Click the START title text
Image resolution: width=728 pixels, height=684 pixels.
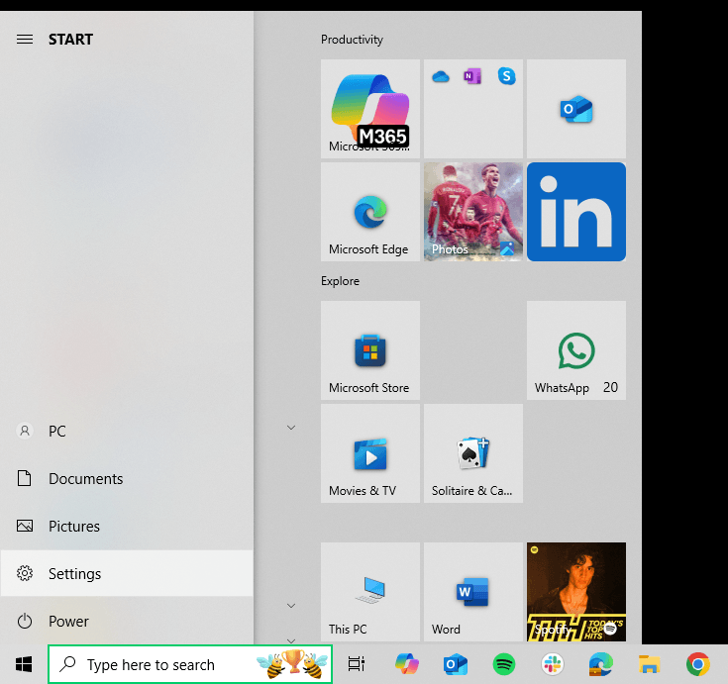[70, 40]
